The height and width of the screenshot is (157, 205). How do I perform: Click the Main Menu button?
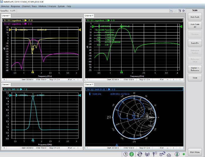(195, 152)
